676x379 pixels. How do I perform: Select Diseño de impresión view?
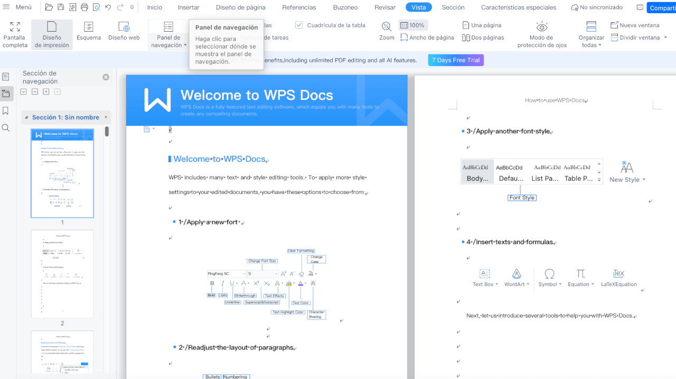(x=52, y=34)
